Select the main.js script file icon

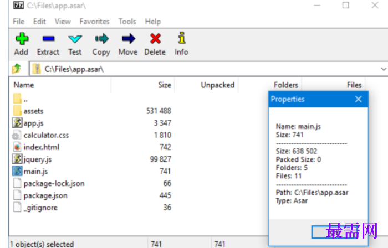pos(17,171)
